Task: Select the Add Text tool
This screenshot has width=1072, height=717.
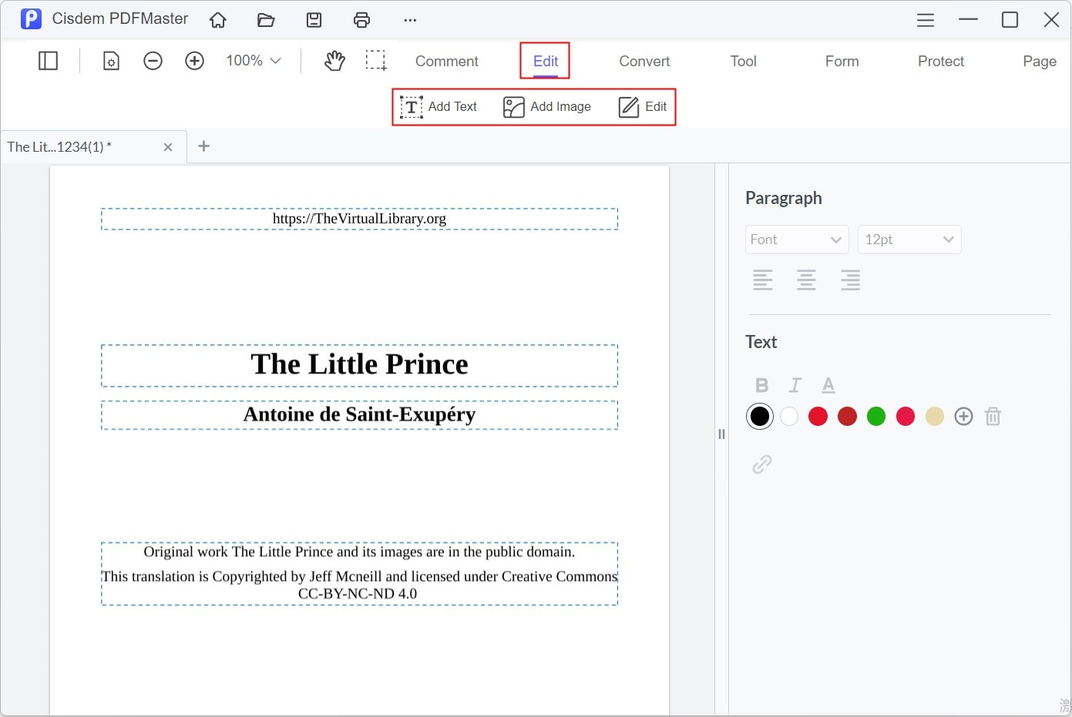Action: click(440, 106)
